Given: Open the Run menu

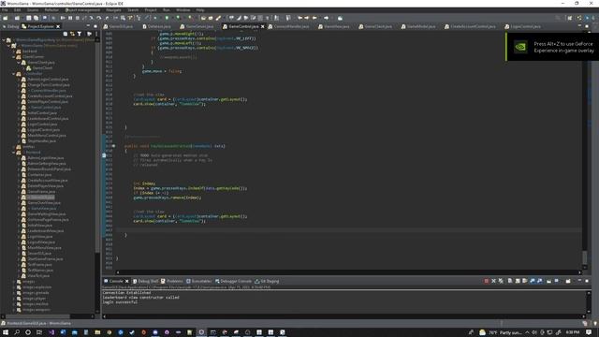Looking at the screenshot, I should coord(167,10).
